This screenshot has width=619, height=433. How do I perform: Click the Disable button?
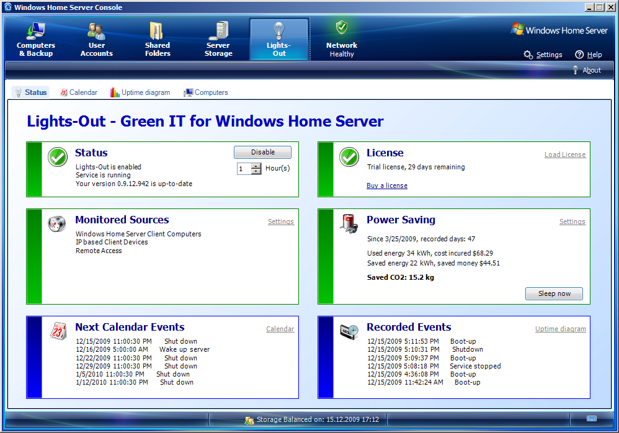click(x=262, y=152)
